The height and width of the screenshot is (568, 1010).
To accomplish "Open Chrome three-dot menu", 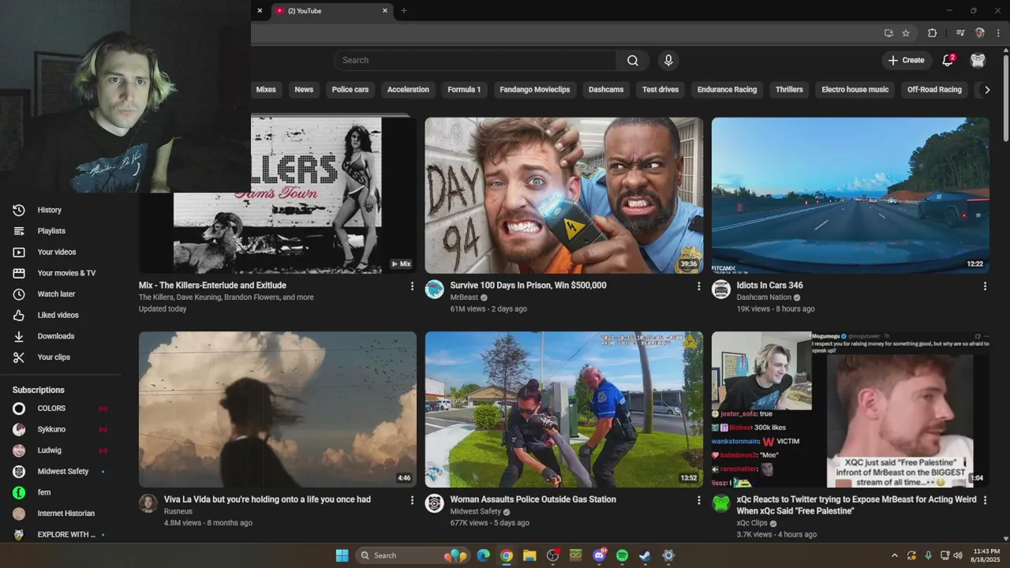I will pos(999,33).
